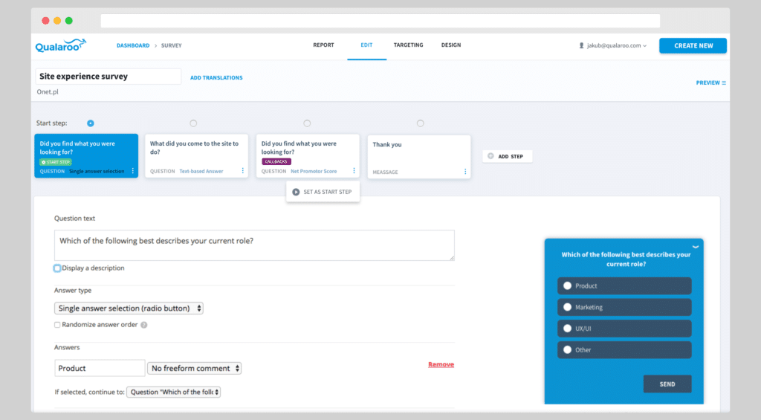The height and width of the screenshot is (420, 761).
Task: Select Thank you step as start radio
Action: click(421, 123)
